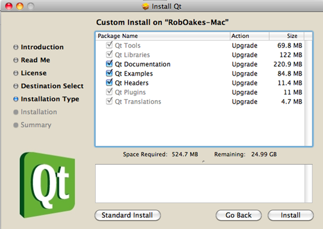Image resolution: width=323 pixels, height=229 pixels.
Task: Click the 4.7 MB size value
Action: tap(291, 102)
